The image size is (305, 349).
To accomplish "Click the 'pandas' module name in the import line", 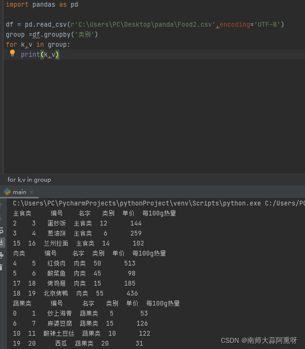I will click(43, 4).
